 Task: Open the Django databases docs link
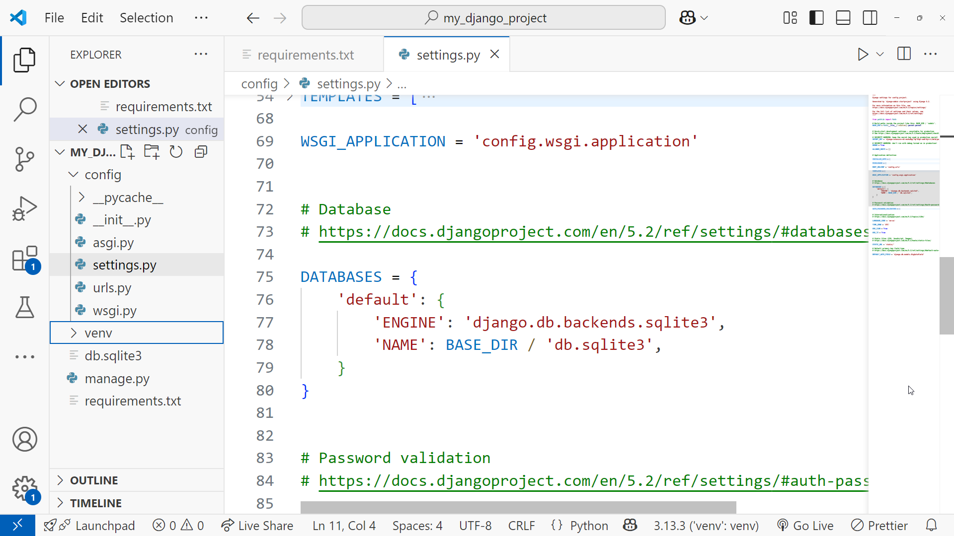(x=591, y=232)
